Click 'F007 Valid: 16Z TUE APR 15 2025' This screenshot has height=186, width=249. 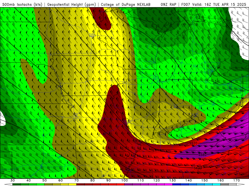tap(214, 4)
